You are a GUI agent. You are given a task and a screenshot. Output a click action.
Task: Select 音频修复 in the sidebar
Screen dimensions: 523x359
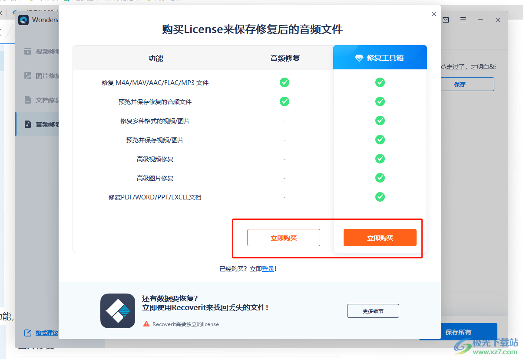37,124
